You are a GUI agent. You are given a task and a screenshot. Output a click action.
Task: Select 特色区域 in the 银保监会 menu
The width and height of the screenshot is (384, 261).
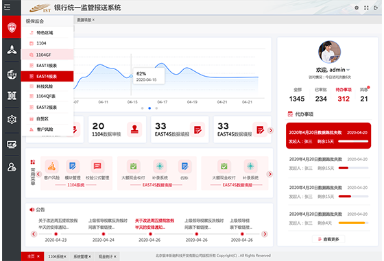[x=47, y=32]
